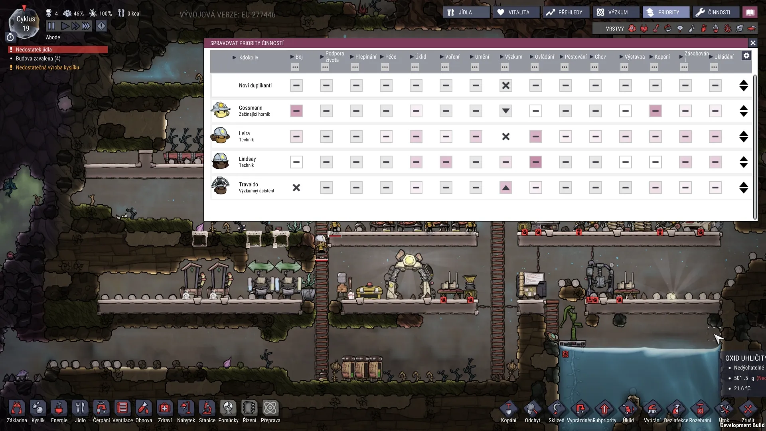Toggle Gossmann's Kopání priority
Viewport: 766px width, 431px height.
(655, 111)
